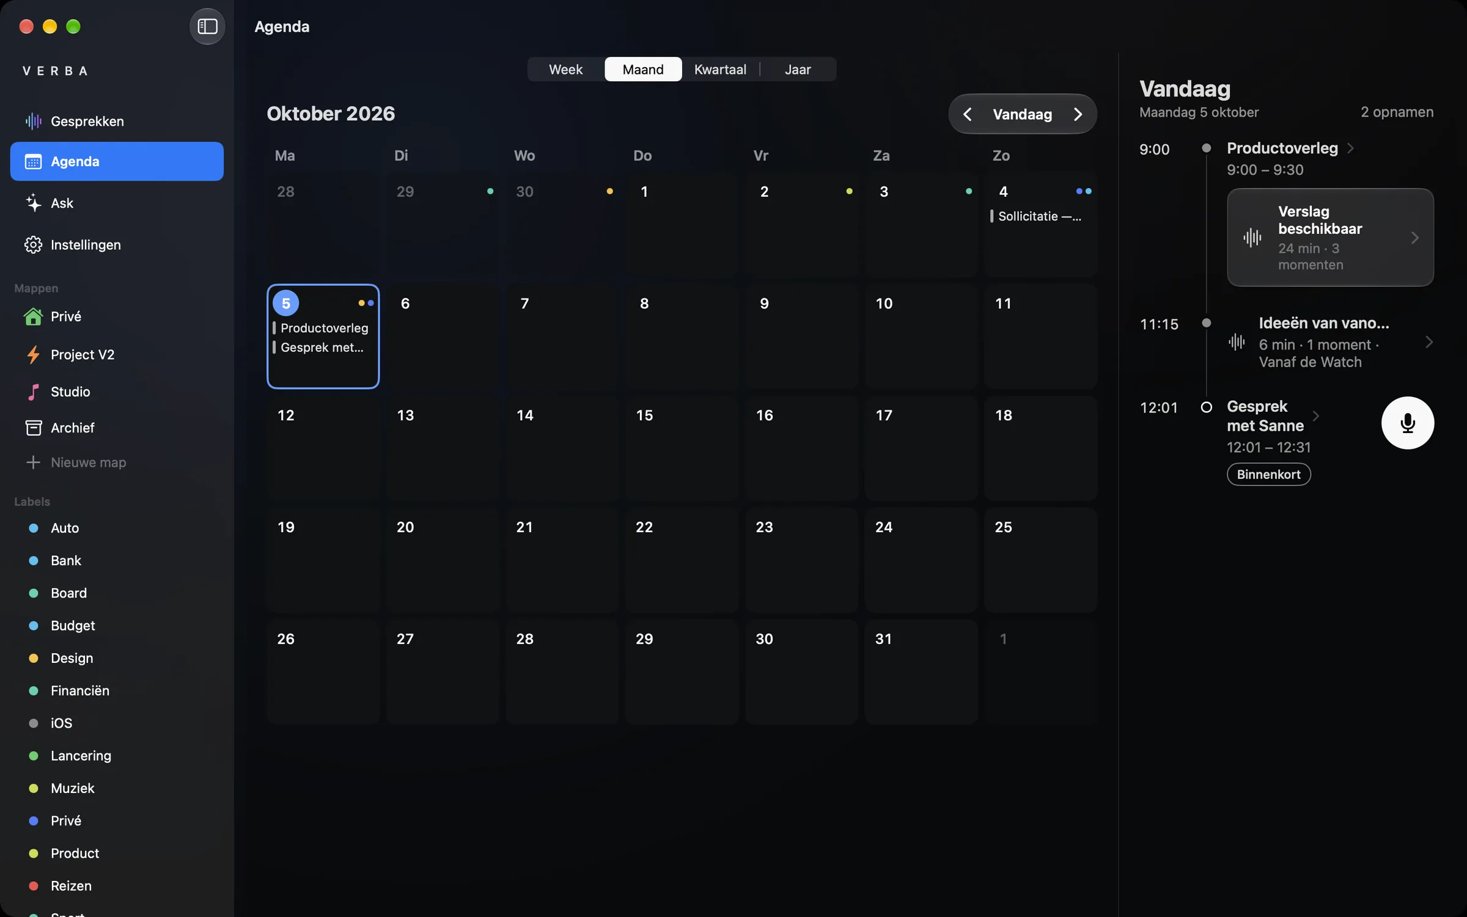Go to previous month arrow
Image resolution: width=1467 pixels, height=917 pixels.
967,114
